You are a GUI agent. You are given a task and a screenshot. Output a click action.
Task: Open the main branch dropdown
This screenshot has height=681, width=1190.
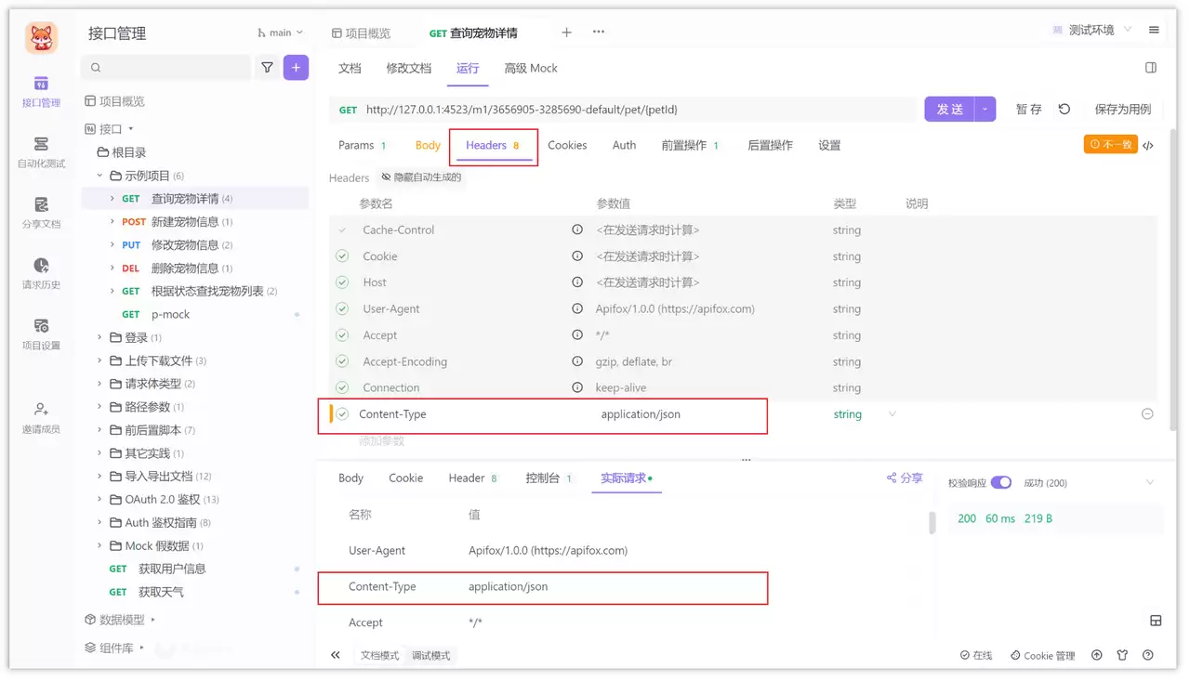(x=281, y=33)
